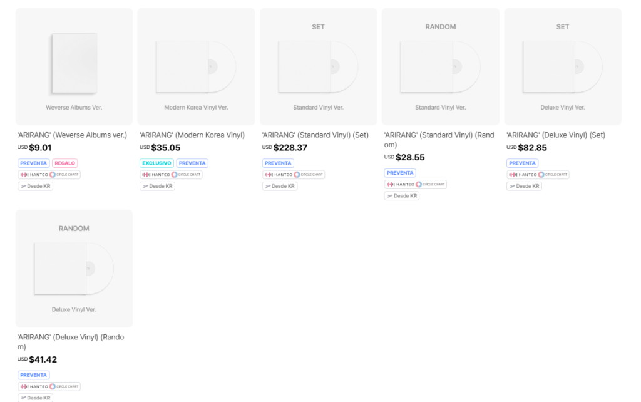Open the 'ARIRANG' (Deluxe Vinyl) (Set) title link

556,135
